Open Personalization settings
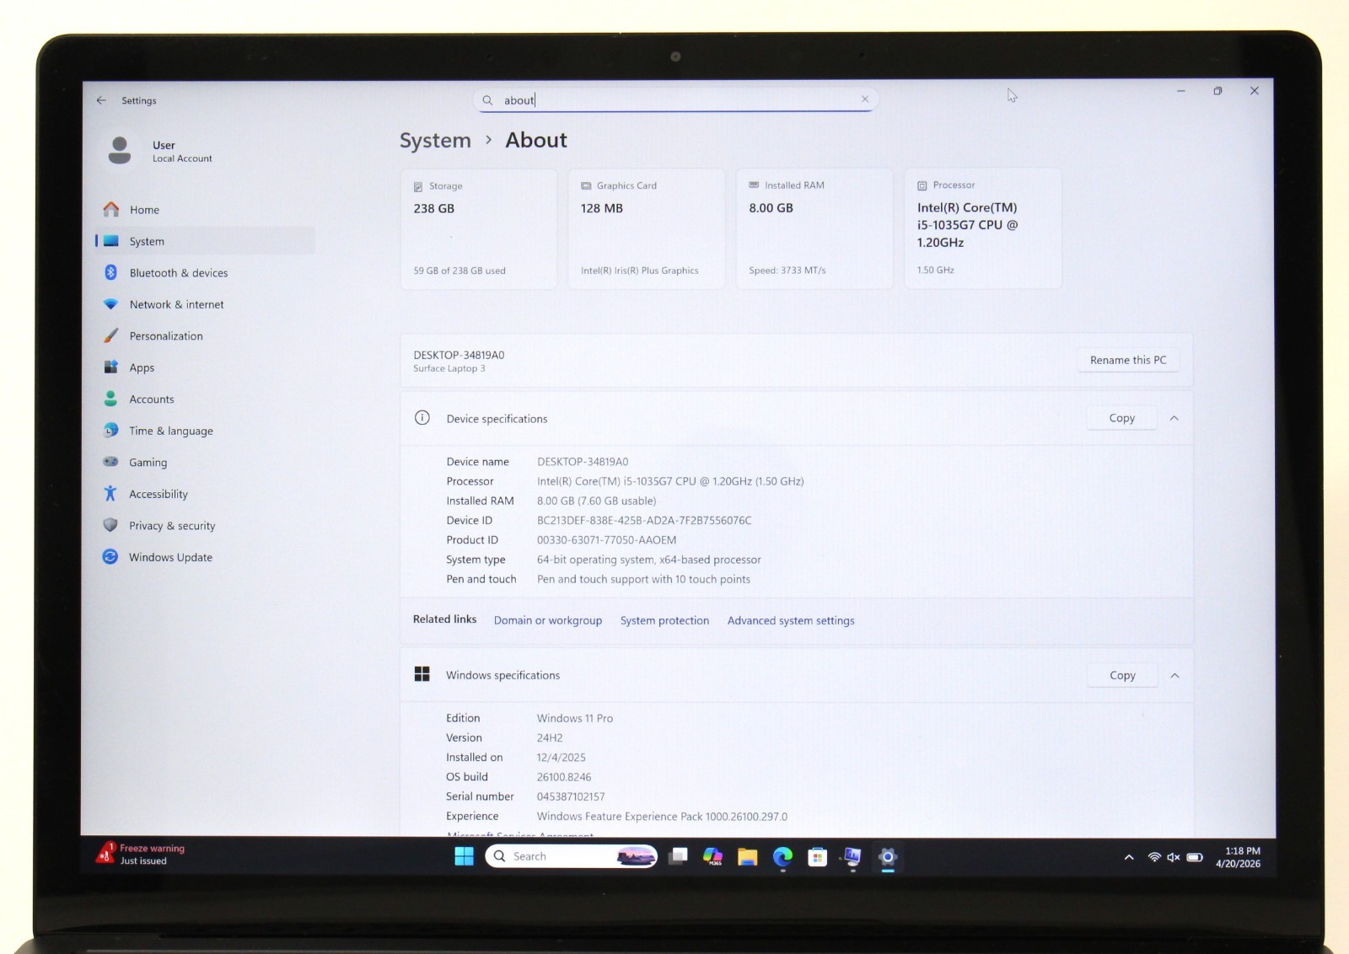Image resolution: width=1349 pixels, height=954 pixels. click(204, 336)
